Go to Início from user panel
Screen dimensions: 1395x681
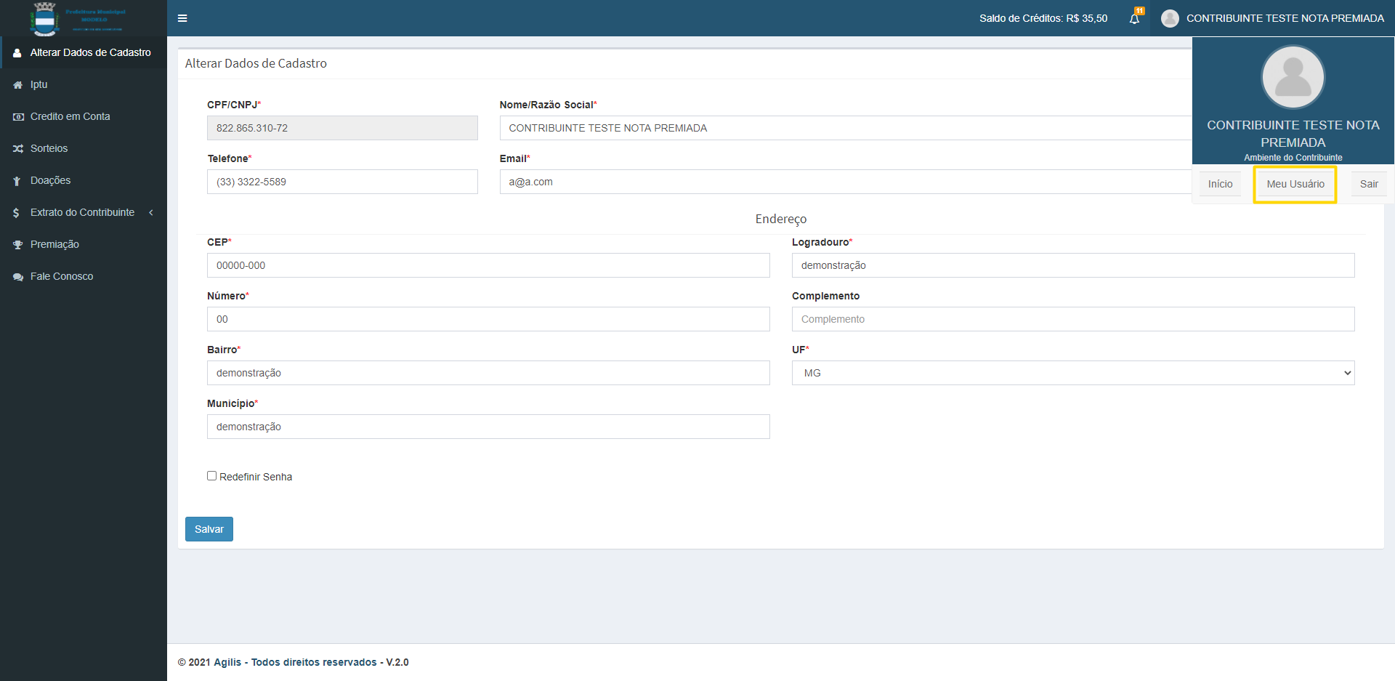1220,185
